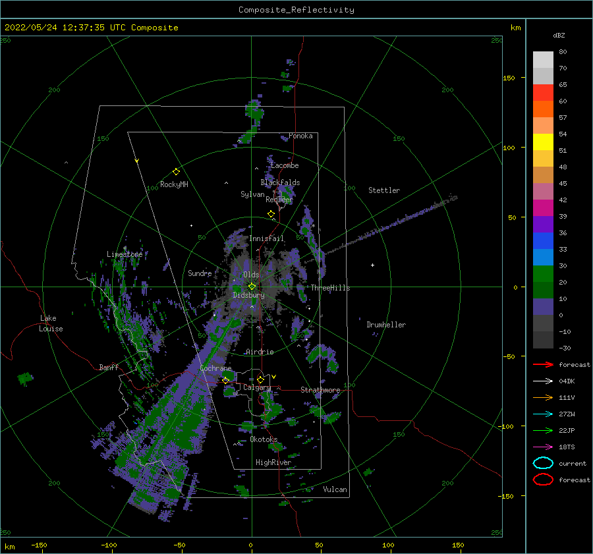Select the violet 36-39 dBZ swatch
Image resolution: width=593 pixels, height=554 pixels.
[x=543, y=225]
